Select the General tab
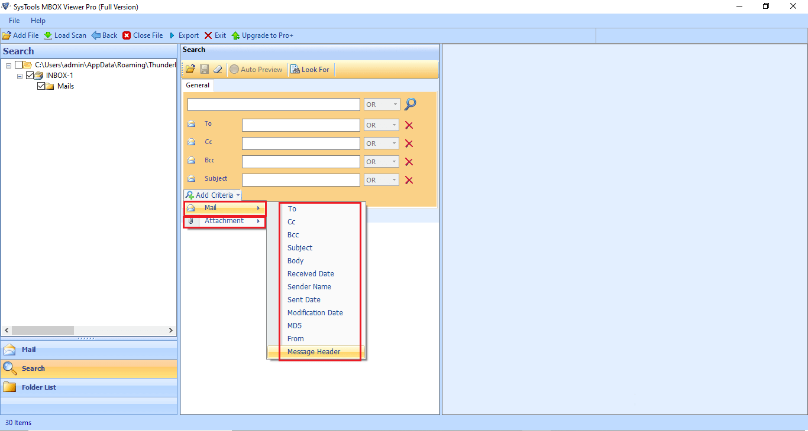 tap(198, 85)
